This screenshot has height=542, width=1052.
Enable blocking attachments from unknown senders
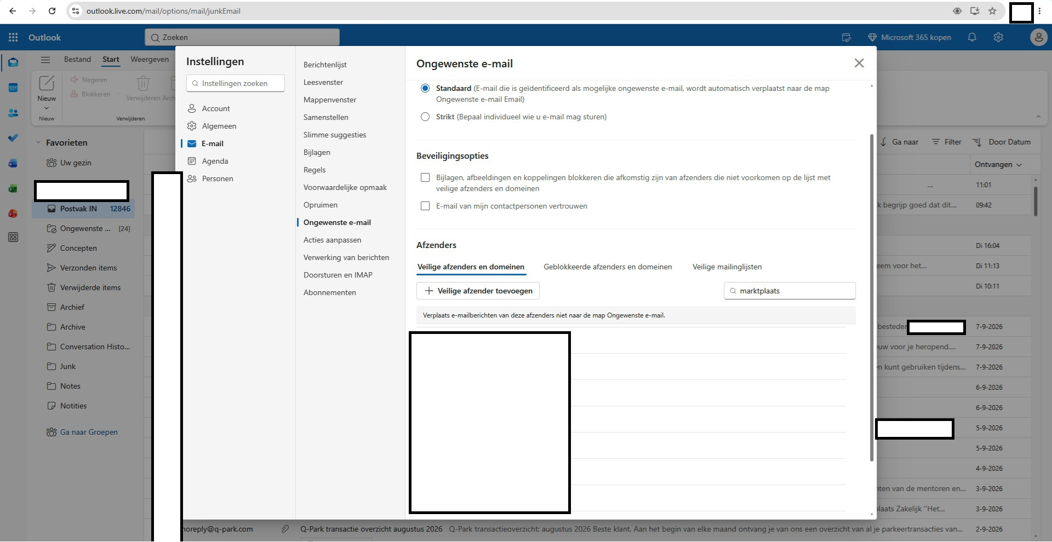click(425, 177)
